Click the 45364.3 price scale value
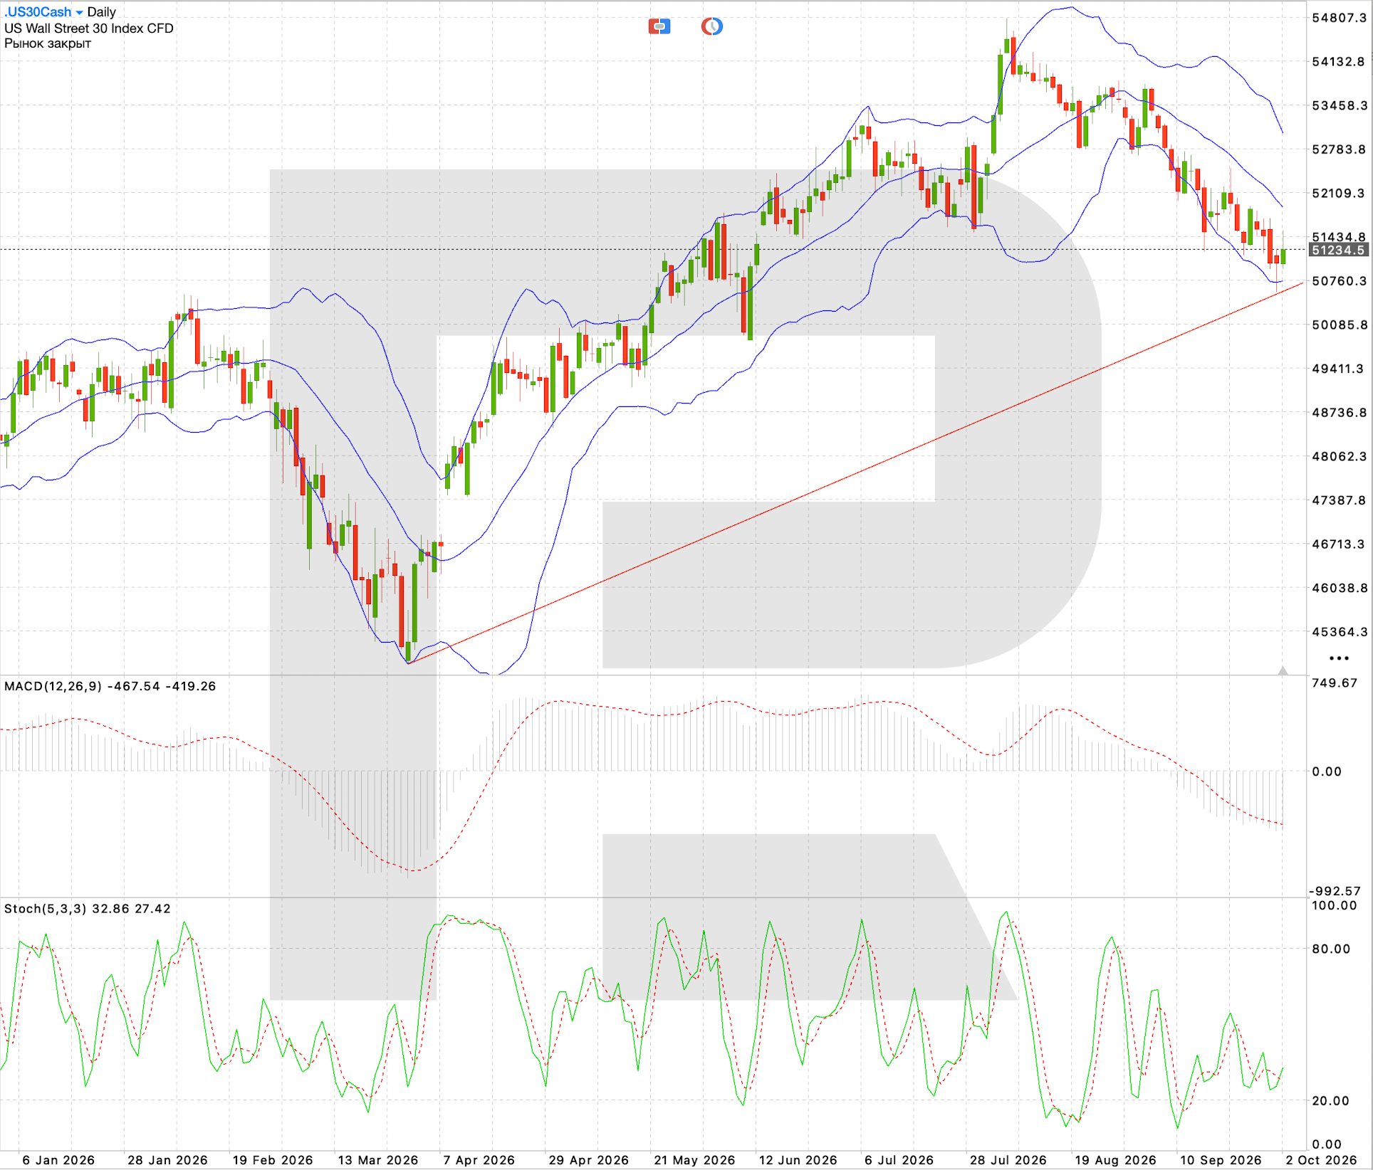 coord(1340,632)
